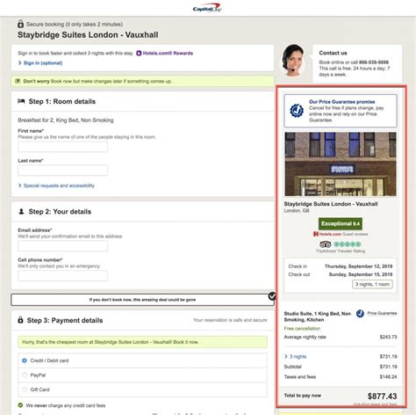Click the Subtotal amount $731.19

tap(388, 367)
